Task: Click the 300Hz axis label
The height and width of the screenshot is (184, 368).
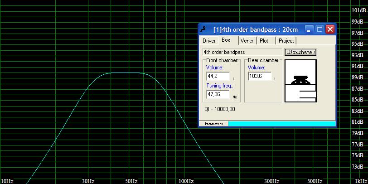Action: pos(272,181)
